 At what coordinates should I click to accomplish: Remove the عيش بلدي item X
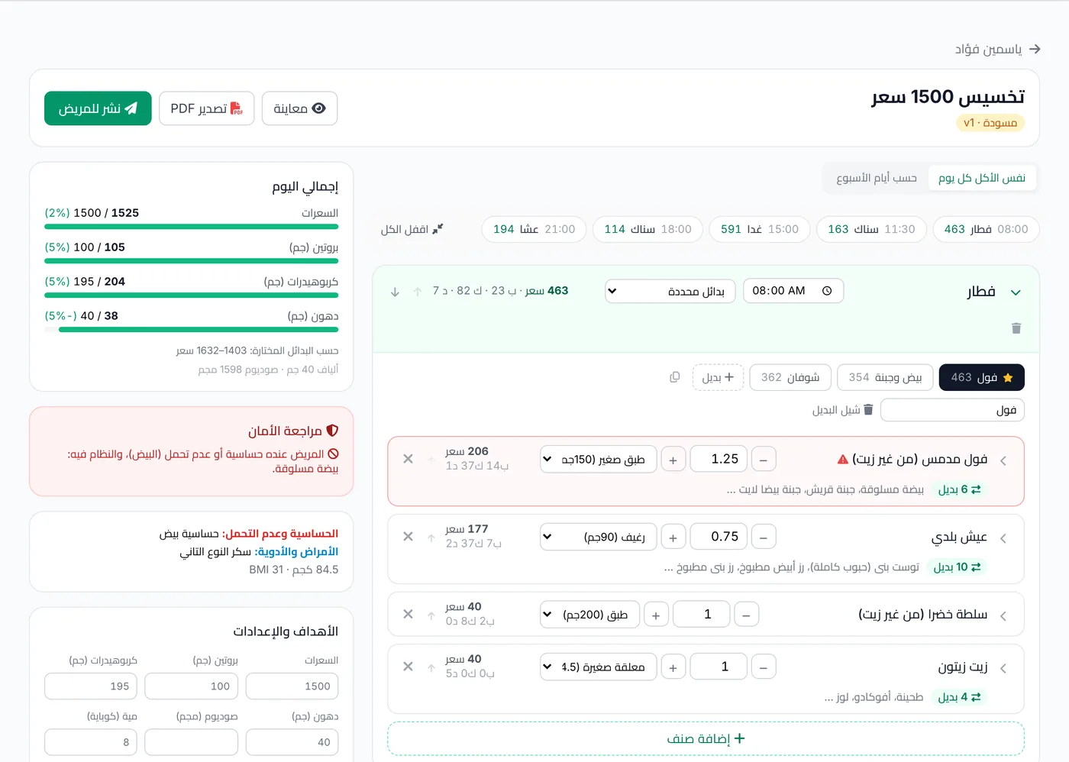coord(408,537)
